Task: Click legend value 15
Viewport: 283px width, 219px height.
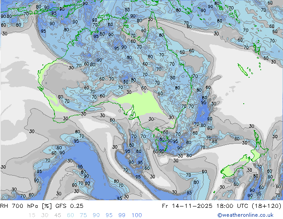Action: pyautogui.click(x=32, y=215)
